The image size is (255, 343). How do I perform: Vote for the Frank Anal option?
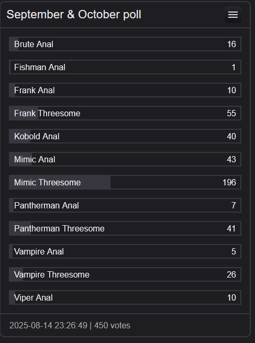[125, 90]
